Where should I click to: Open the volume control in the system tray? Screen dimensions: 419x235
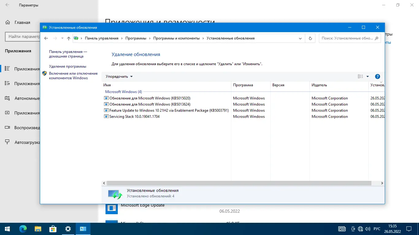point(368,229)
